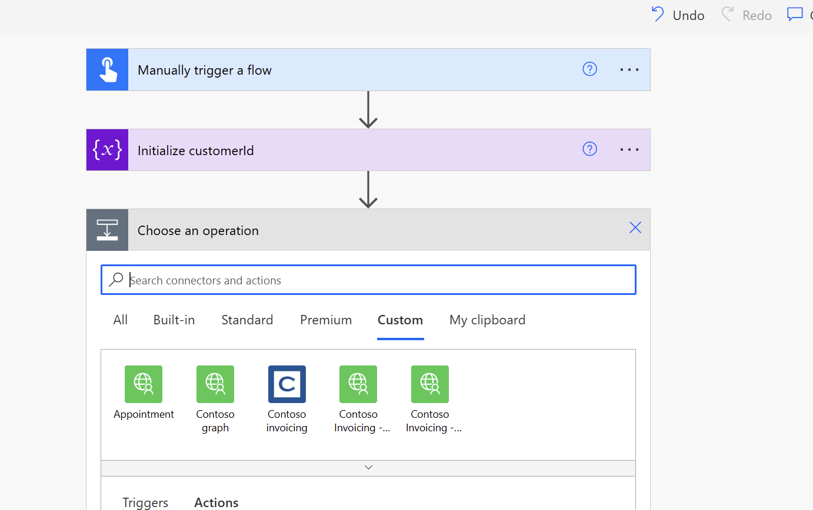Focus the Search connectors and actions field
Viewport: 813px width, 510px height.
coord(368,280)
